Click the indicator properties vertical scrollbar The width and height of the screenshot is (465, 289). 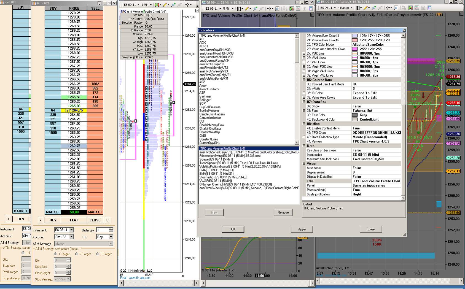point(403,117)
